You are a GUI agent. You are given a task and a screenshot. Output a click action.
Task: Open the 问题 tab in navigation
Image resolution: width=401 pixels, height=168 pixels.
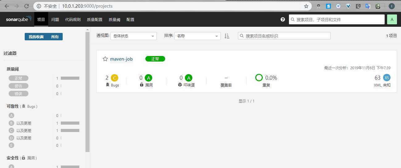coord(55,19)
